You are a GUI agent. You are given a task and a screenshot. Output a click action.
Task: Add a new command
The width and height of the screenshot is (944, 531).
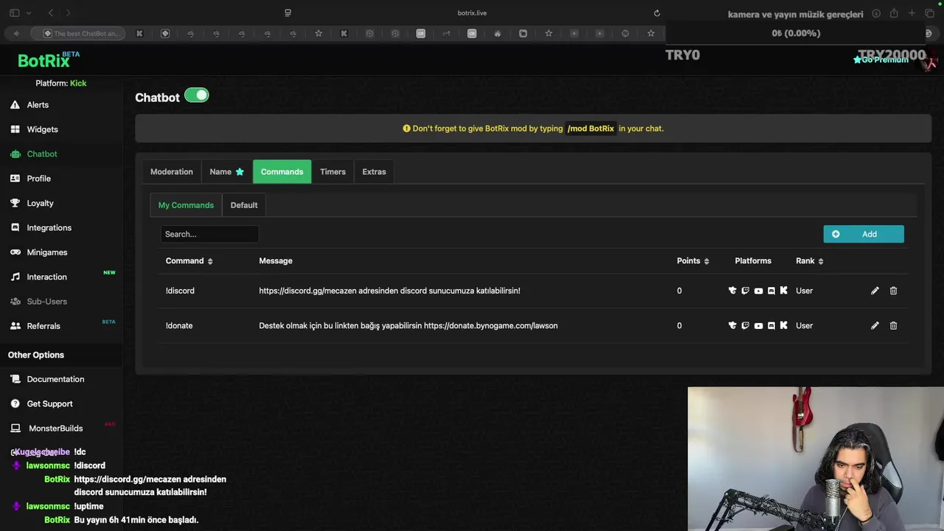pos(864,234)
